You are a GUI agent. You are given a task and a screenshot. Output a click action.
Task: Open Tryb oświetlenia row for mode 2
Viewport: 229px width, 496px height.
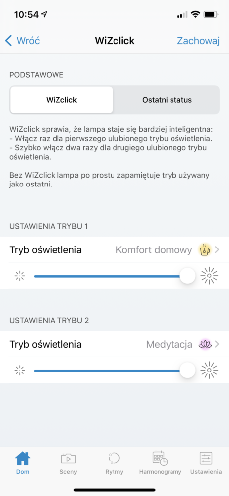(114, 344)
